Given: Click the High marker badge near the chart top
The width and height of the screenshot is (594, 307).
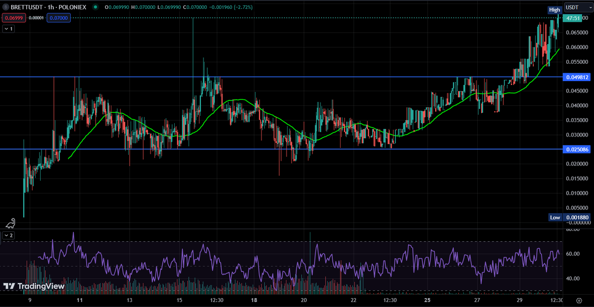Looking at the screenshot, I should 554,9.
